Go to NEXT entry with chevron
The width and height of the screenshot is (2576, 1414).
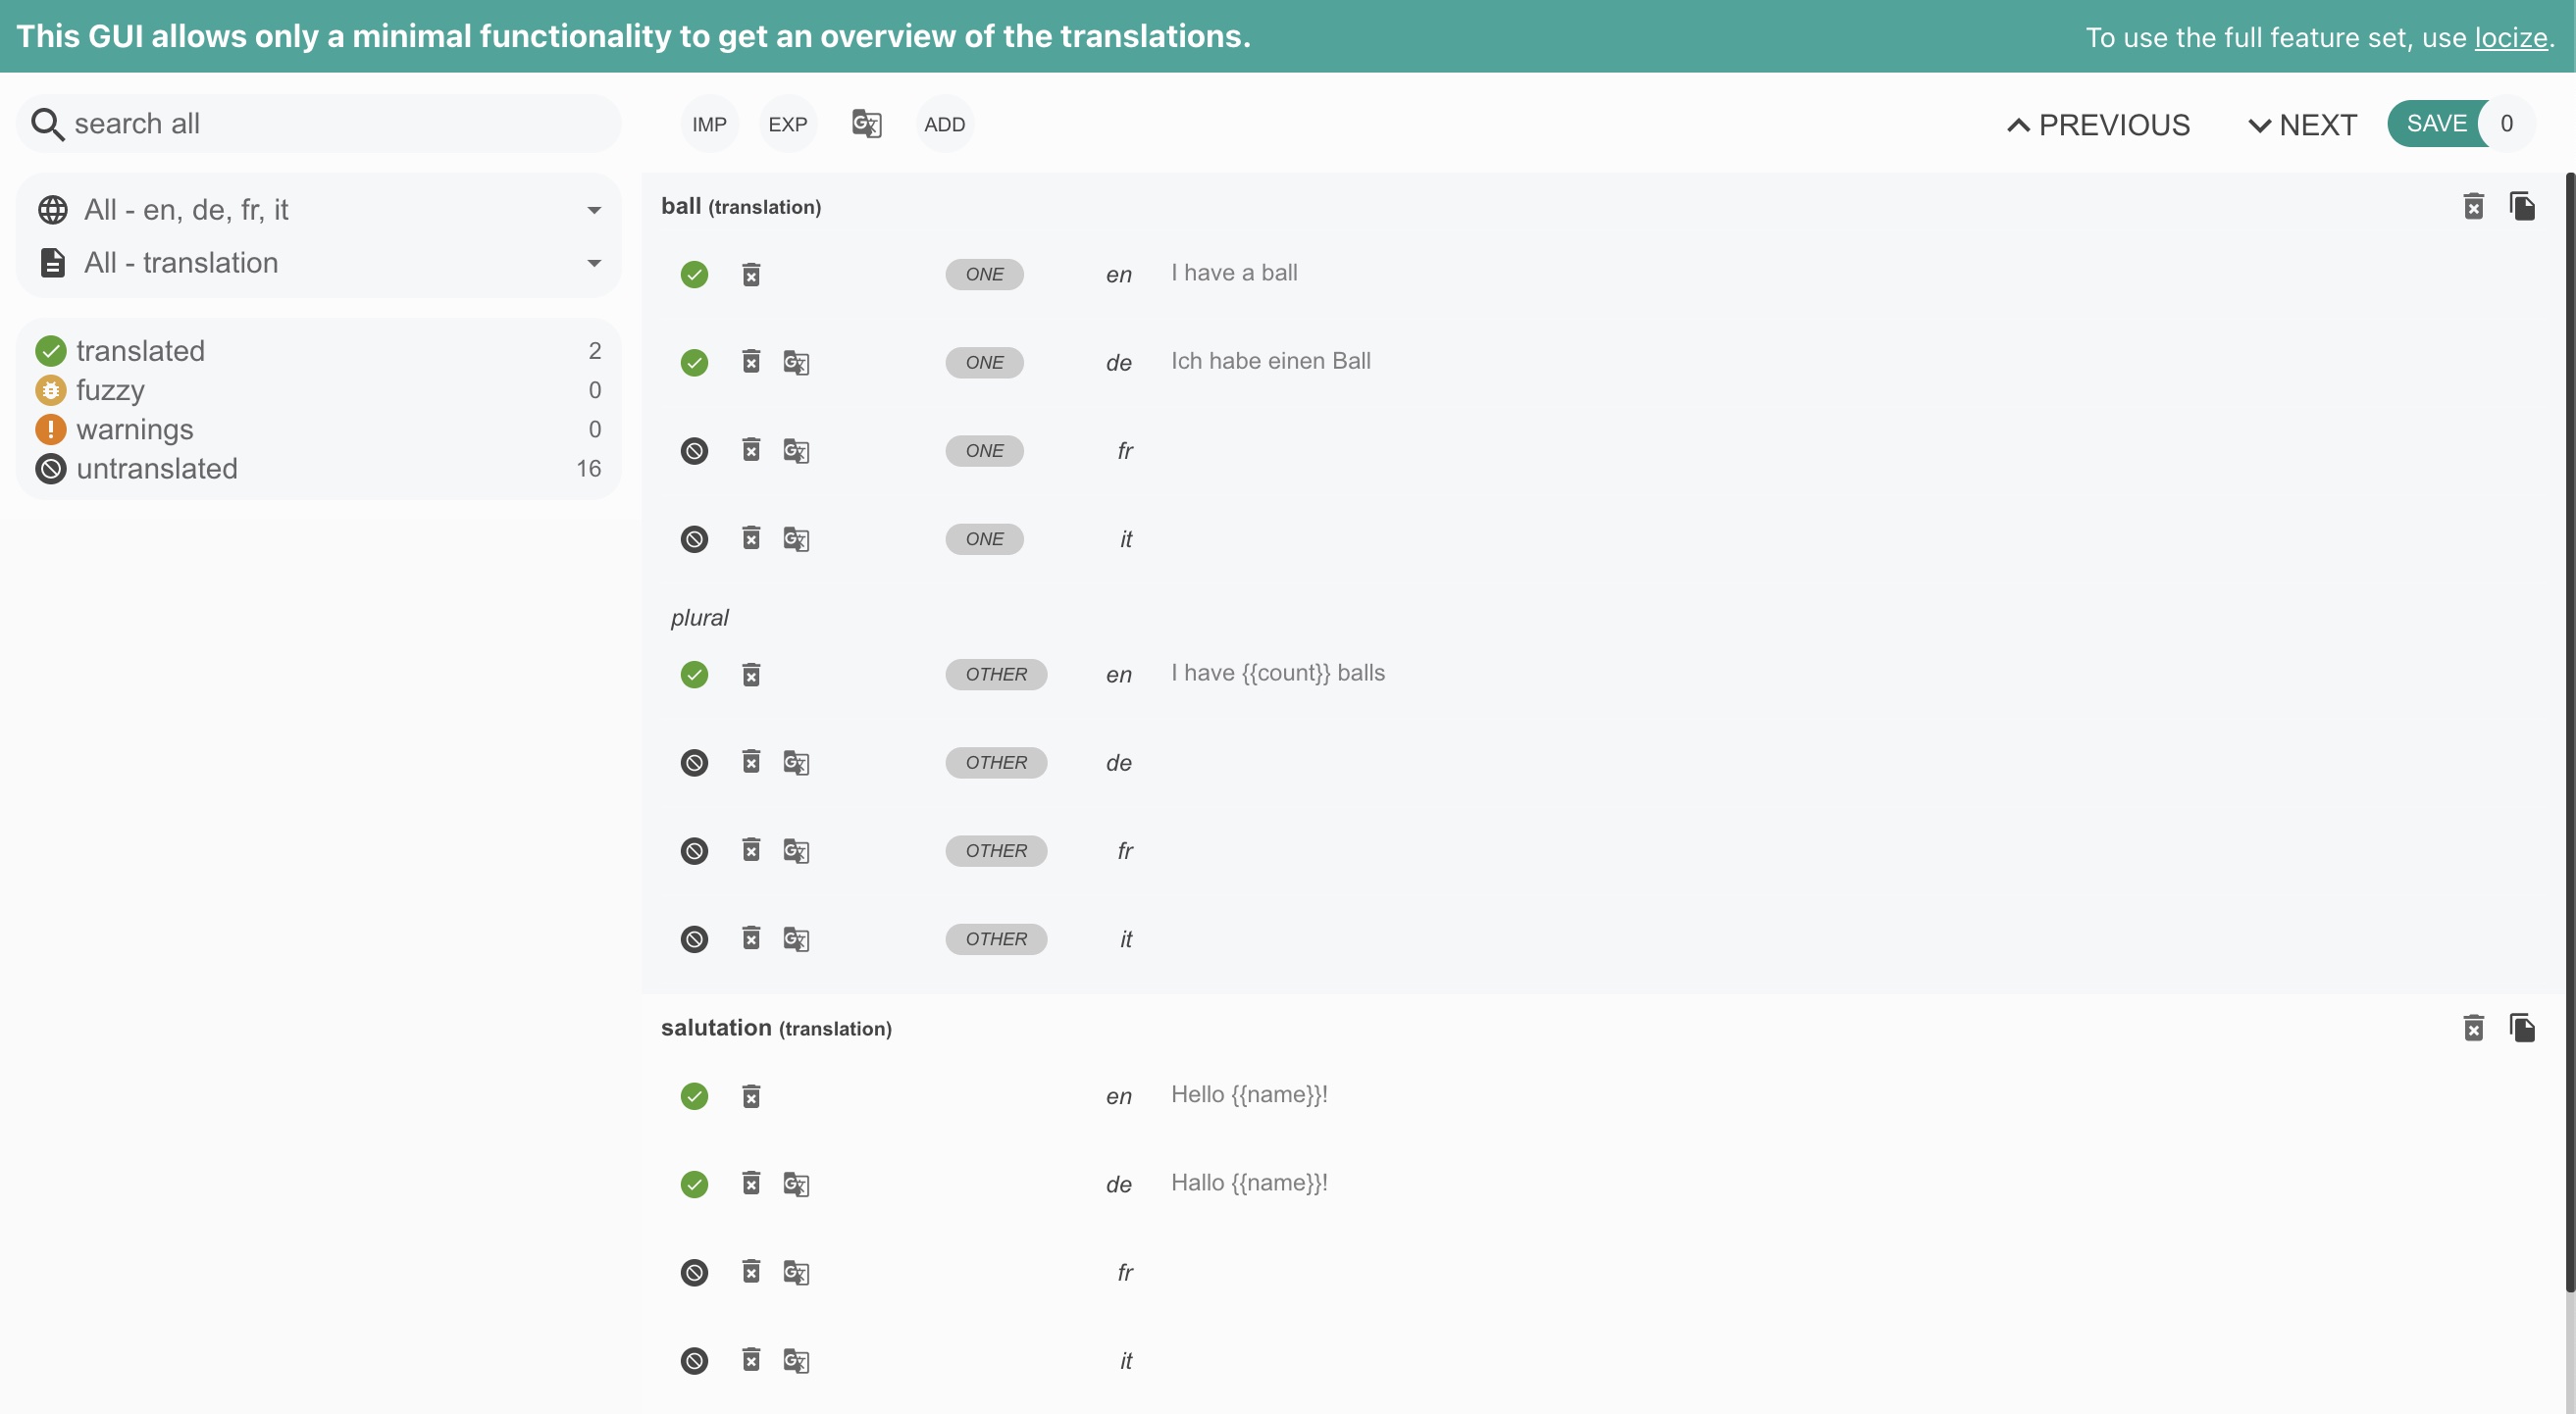[x=2302, y=125]
